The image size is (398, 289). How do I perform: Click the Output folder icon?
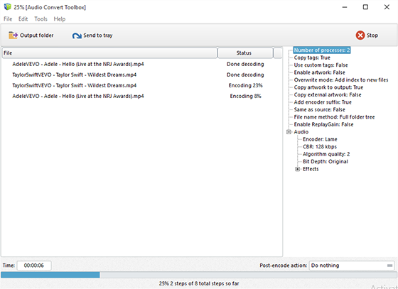coord(13,36)
